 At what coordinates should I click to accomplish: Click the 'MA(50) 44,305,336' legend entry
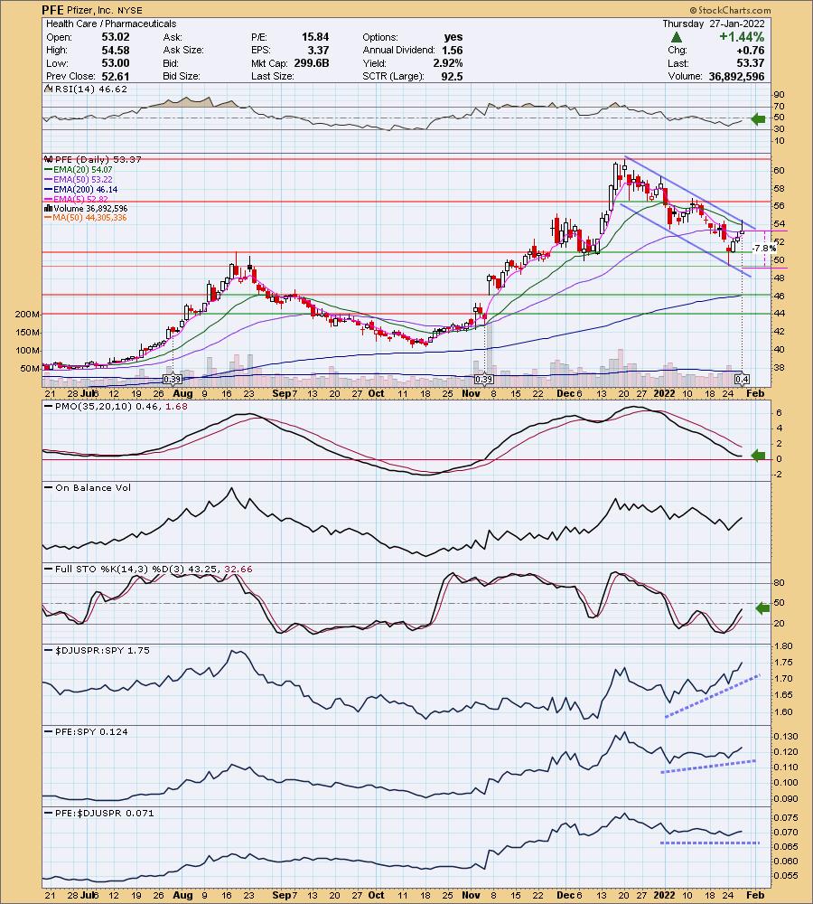point(85,217)
